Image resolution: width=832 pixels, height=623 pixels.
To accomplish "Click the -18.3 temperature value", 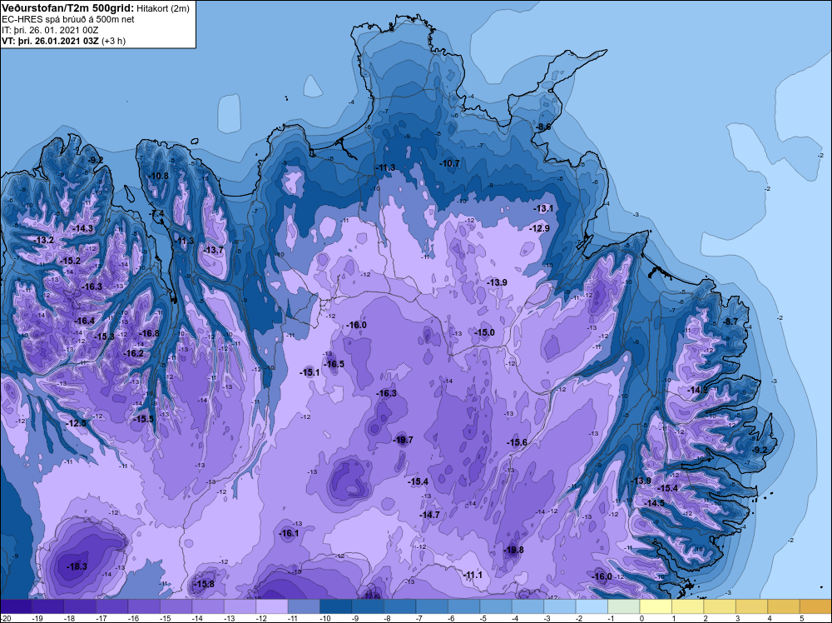I will coord(77,566).
